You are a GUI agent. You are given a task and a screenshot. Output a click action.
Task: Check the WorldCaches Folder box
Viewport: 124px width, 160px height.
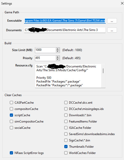[x=66, y=153]
